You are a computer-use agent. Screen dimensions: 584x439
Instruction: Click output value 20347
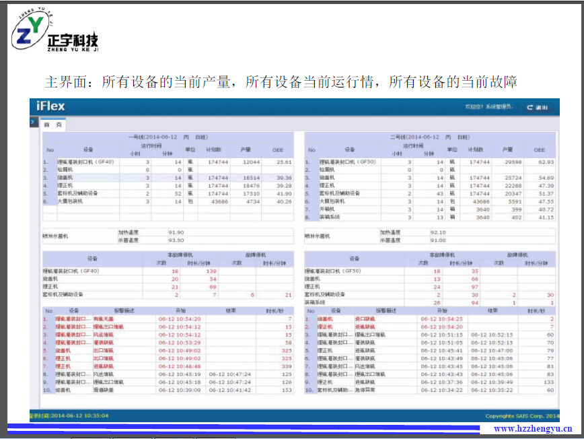513,194
